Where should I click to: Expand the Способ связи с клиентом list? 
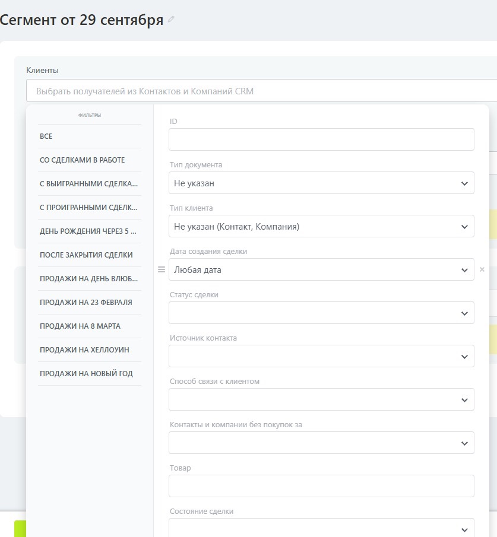click(321, 400)
